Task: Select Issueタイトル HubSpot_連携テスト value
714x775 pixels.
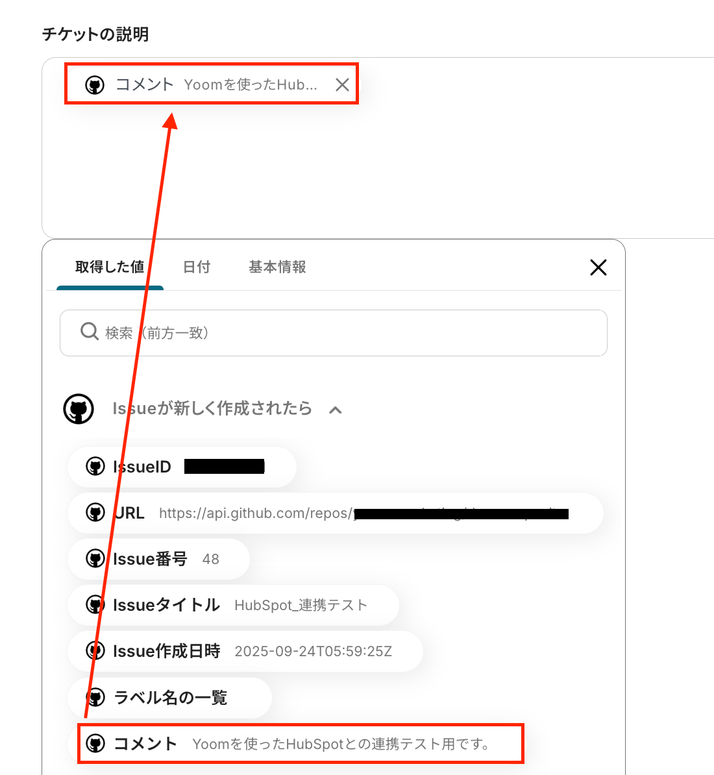Action: click(x=233, y=605)
